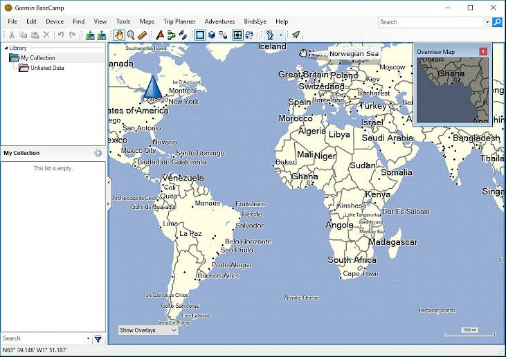506x357 pixels.
Task: Click the funnel filter icon
Action: pyautogui.click(x=98, y=338)
